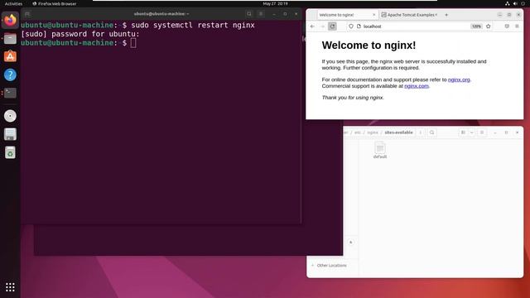Open the default file in sites-available
The height and width of the screenshot is (298, 530).
380,150
